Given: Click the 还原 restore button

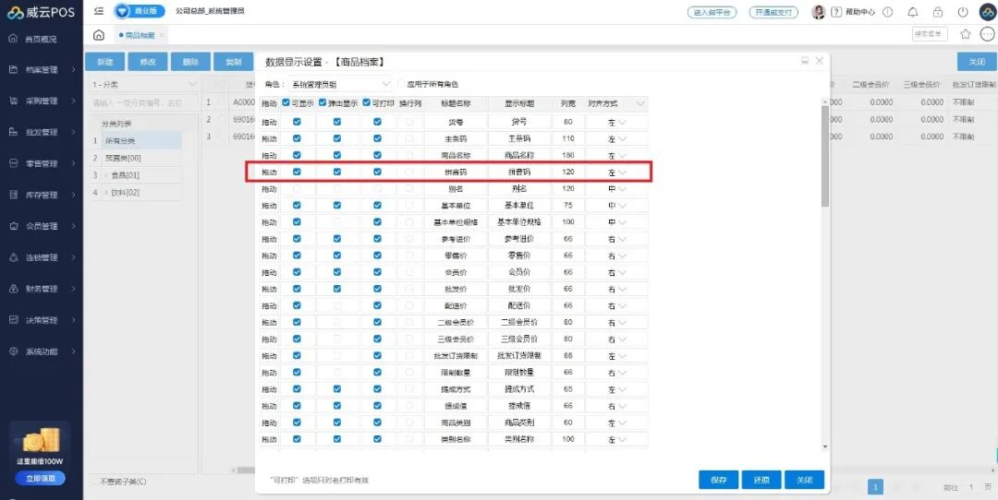Looking at the screenshot, I should pos(761,480).
